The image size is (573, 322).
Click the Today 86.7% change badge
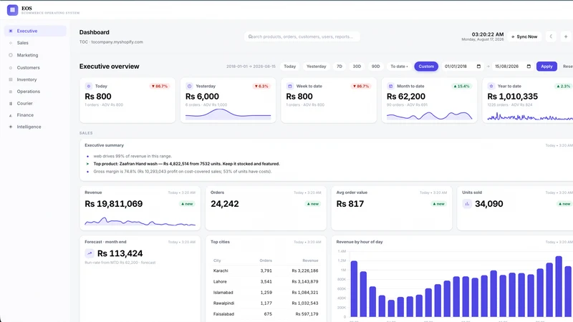click(x=159, y=86)
